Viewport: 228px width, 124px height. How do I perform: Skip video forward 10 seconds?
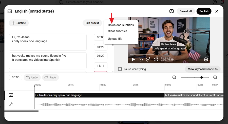tap(148, 59)
